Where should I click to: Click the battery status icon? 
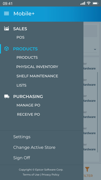(95, 3)
